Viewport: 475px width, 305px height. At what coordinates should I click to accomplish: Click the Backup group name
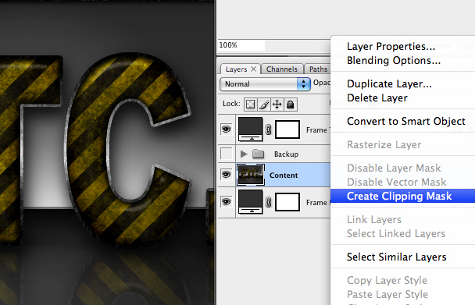pos(286,154)
